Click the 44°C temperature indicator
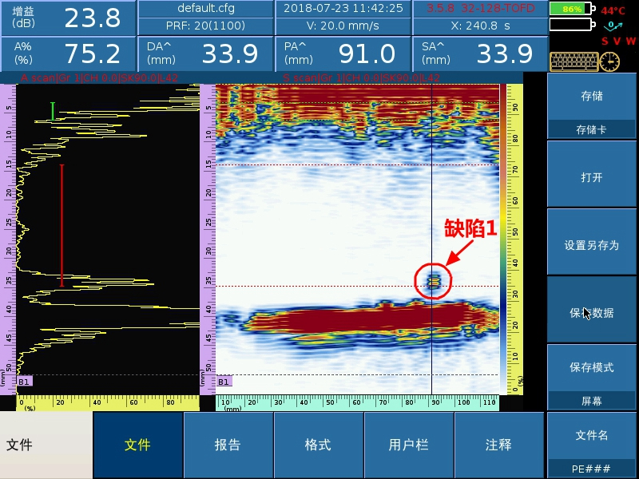Image resolution: width=639 pixels, height=479 pixels. (613, 11)
